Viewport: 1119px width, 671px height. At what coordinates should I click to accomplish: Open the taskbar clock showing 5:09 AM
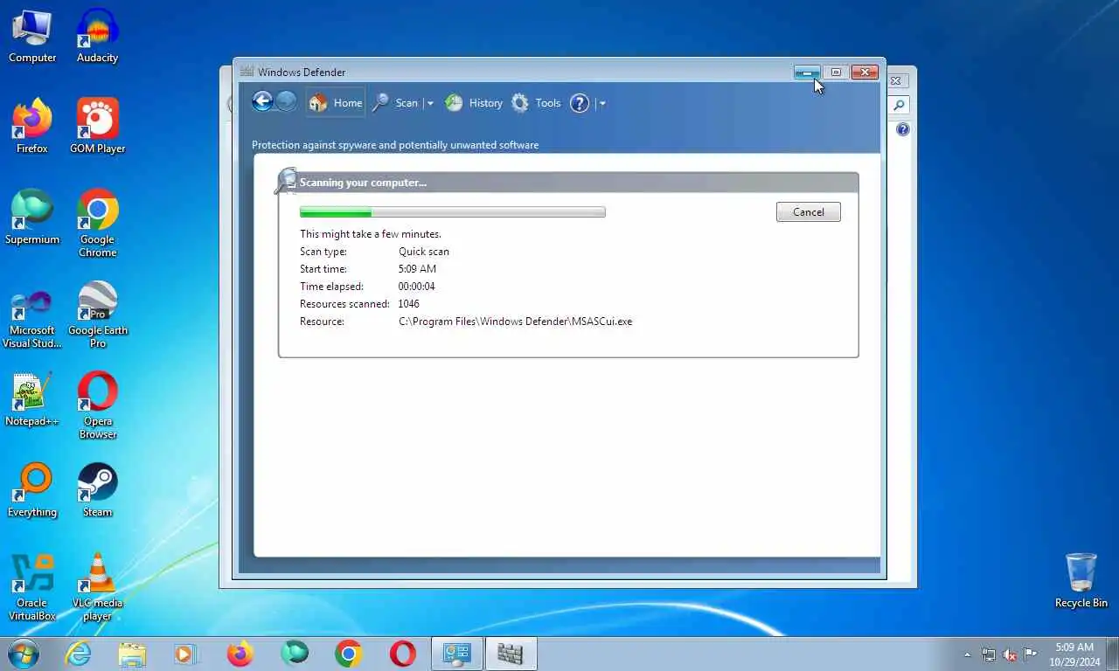1074,654
